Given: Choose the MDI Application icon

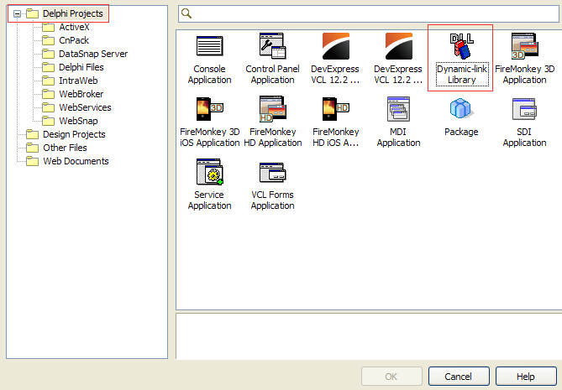Looking at the screenshot, I should (x=398, y=109).
